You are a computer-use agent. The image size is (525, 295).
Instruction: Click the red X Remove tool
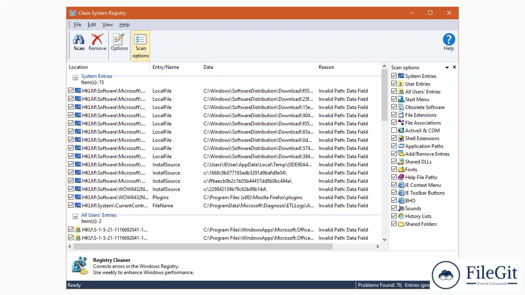point(97,43)
